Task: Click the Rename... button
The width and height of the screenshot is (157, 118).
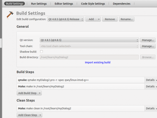Action: (x=127, y=19)
